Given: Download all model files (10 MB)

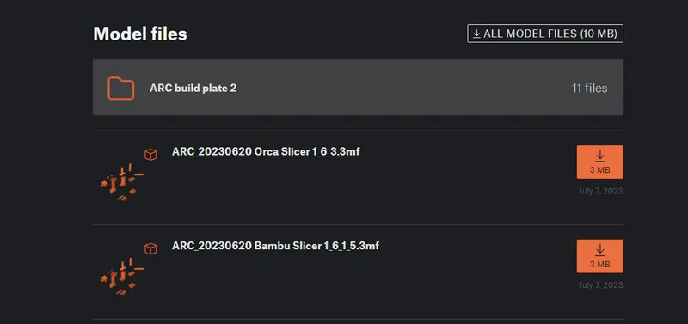Looking at the screenshot, I should point(545,34).
